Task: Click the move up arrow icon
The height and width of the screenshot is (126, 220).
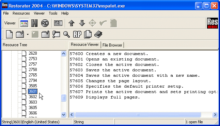Action: 72,23
